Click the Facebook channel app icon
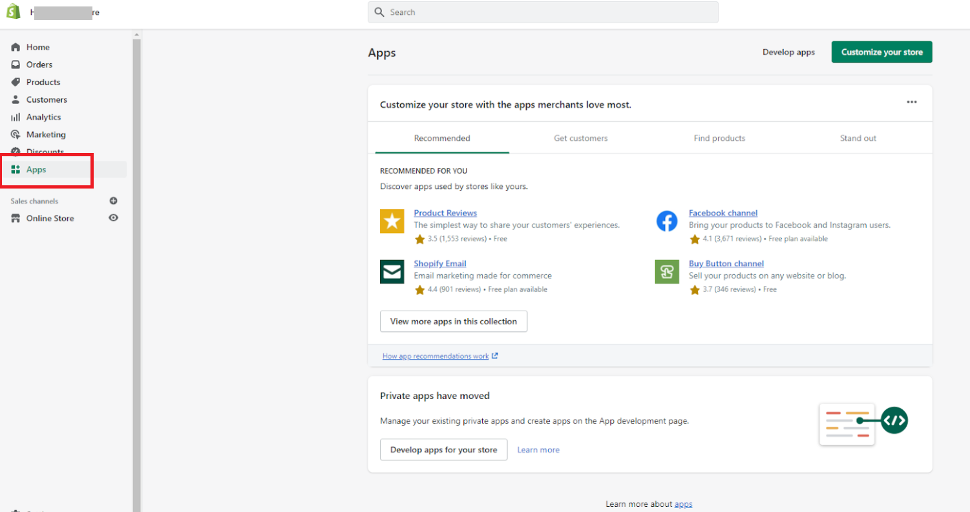 coord(667,221)
